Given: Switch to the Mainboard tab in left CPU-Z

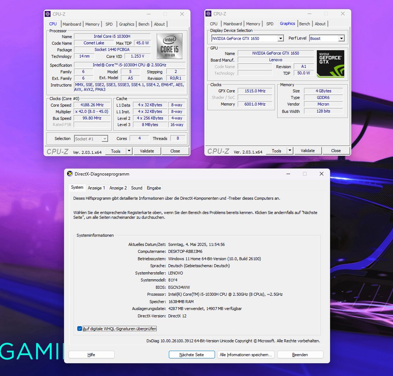Looking at the screenshot, I should (72, 24).
